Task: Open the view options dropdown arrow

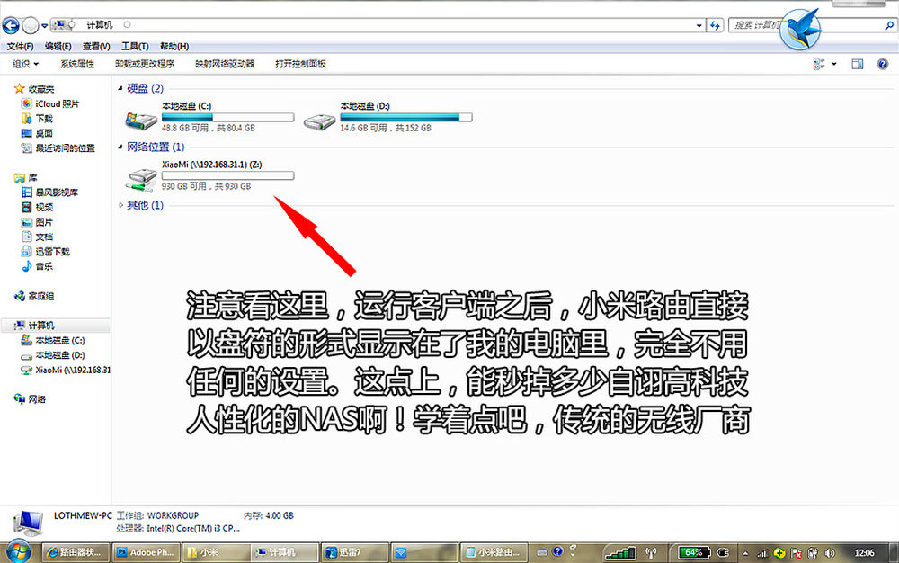Action: pos(833,64)
